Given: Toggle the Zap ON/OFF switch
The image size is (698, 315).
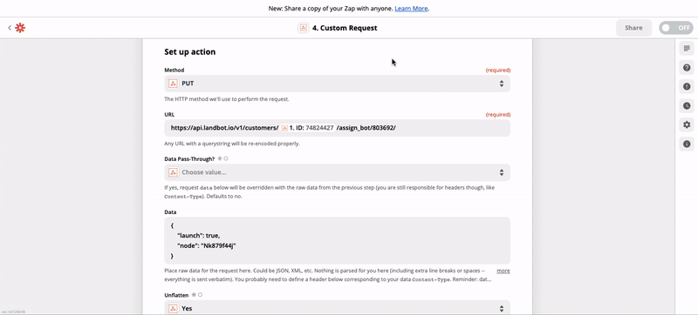Looking at the screenshot, I should tap(675, 28).
